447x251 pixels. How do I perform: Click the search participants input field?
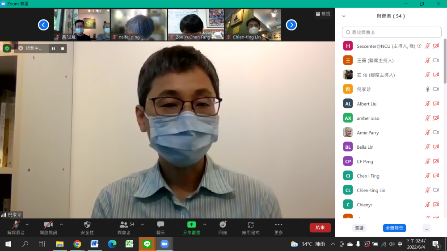[392, 32]
